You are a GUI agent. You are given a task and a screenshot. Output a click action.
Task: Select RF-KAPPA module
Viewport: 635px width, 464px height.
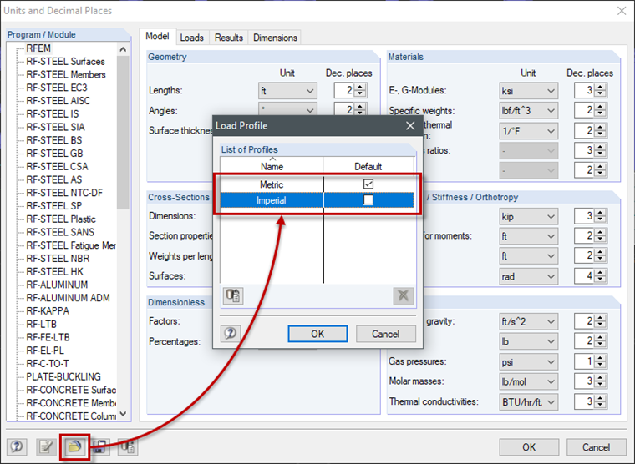pos(48,311)
